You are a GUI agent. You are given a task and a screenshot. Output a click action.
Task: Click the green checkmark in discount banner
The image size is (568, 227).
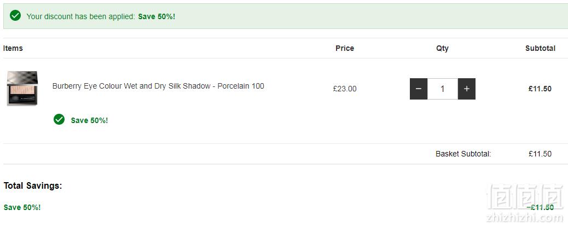pyautogui.click(x=15, y=15)
